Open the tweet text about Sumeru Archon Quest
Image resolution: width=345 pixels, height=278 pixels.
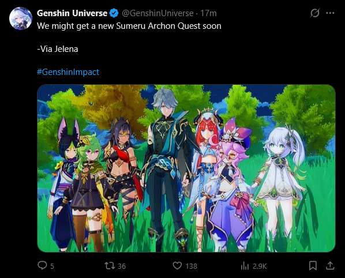(129, 26)
